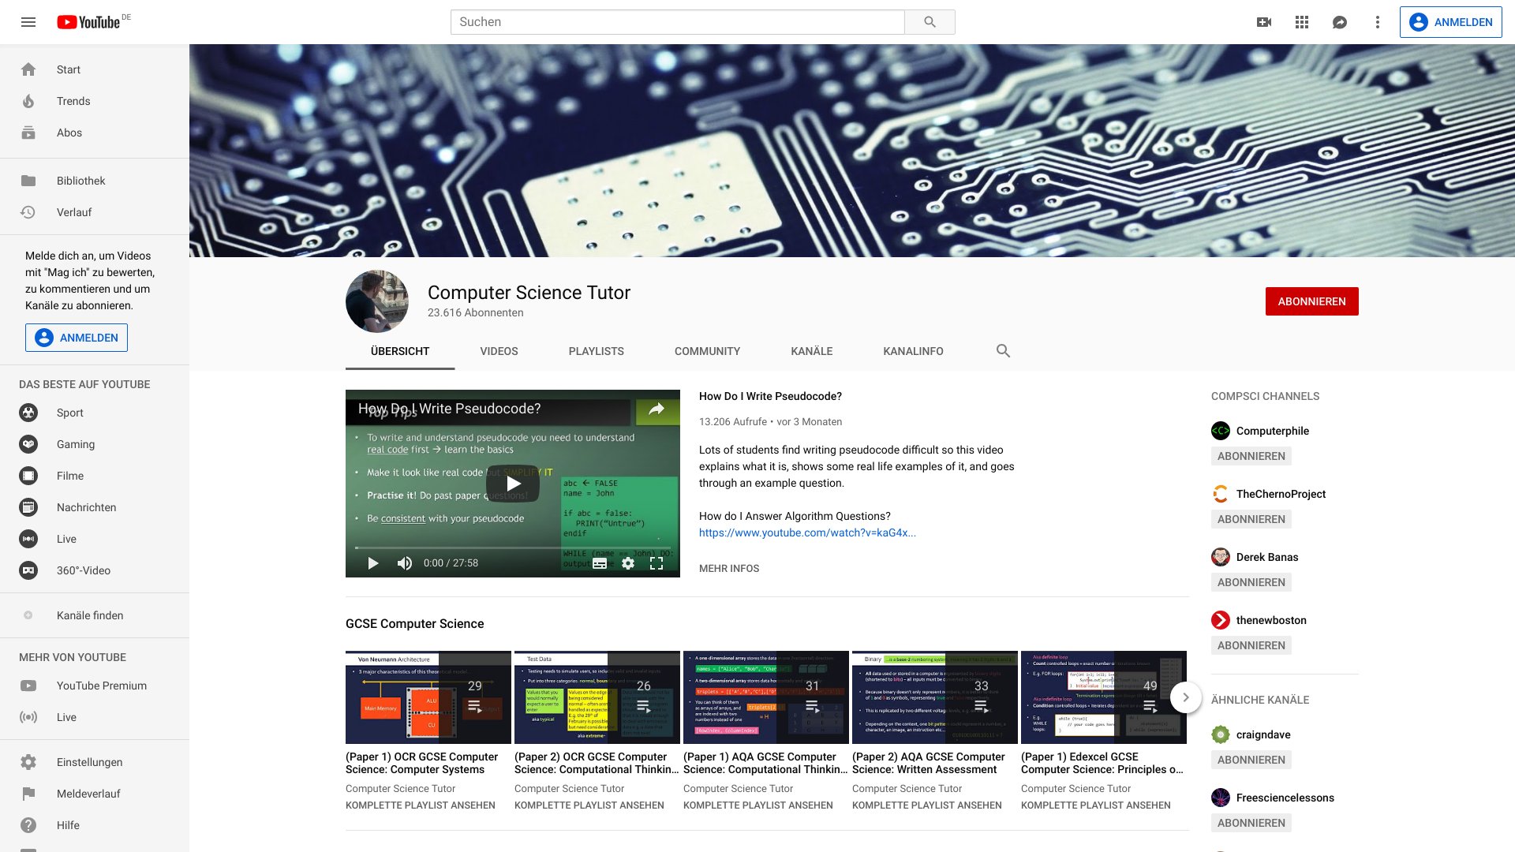Open Verlauf history in sidebar

(x=95, y=212)
